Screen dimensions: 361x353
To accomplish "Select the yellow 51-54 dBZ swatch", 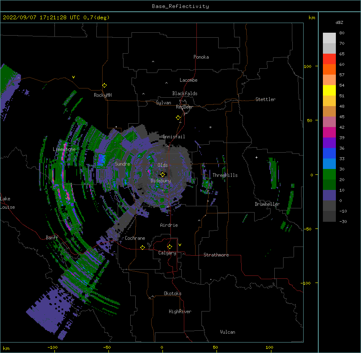I will click(x=329, y=90).
